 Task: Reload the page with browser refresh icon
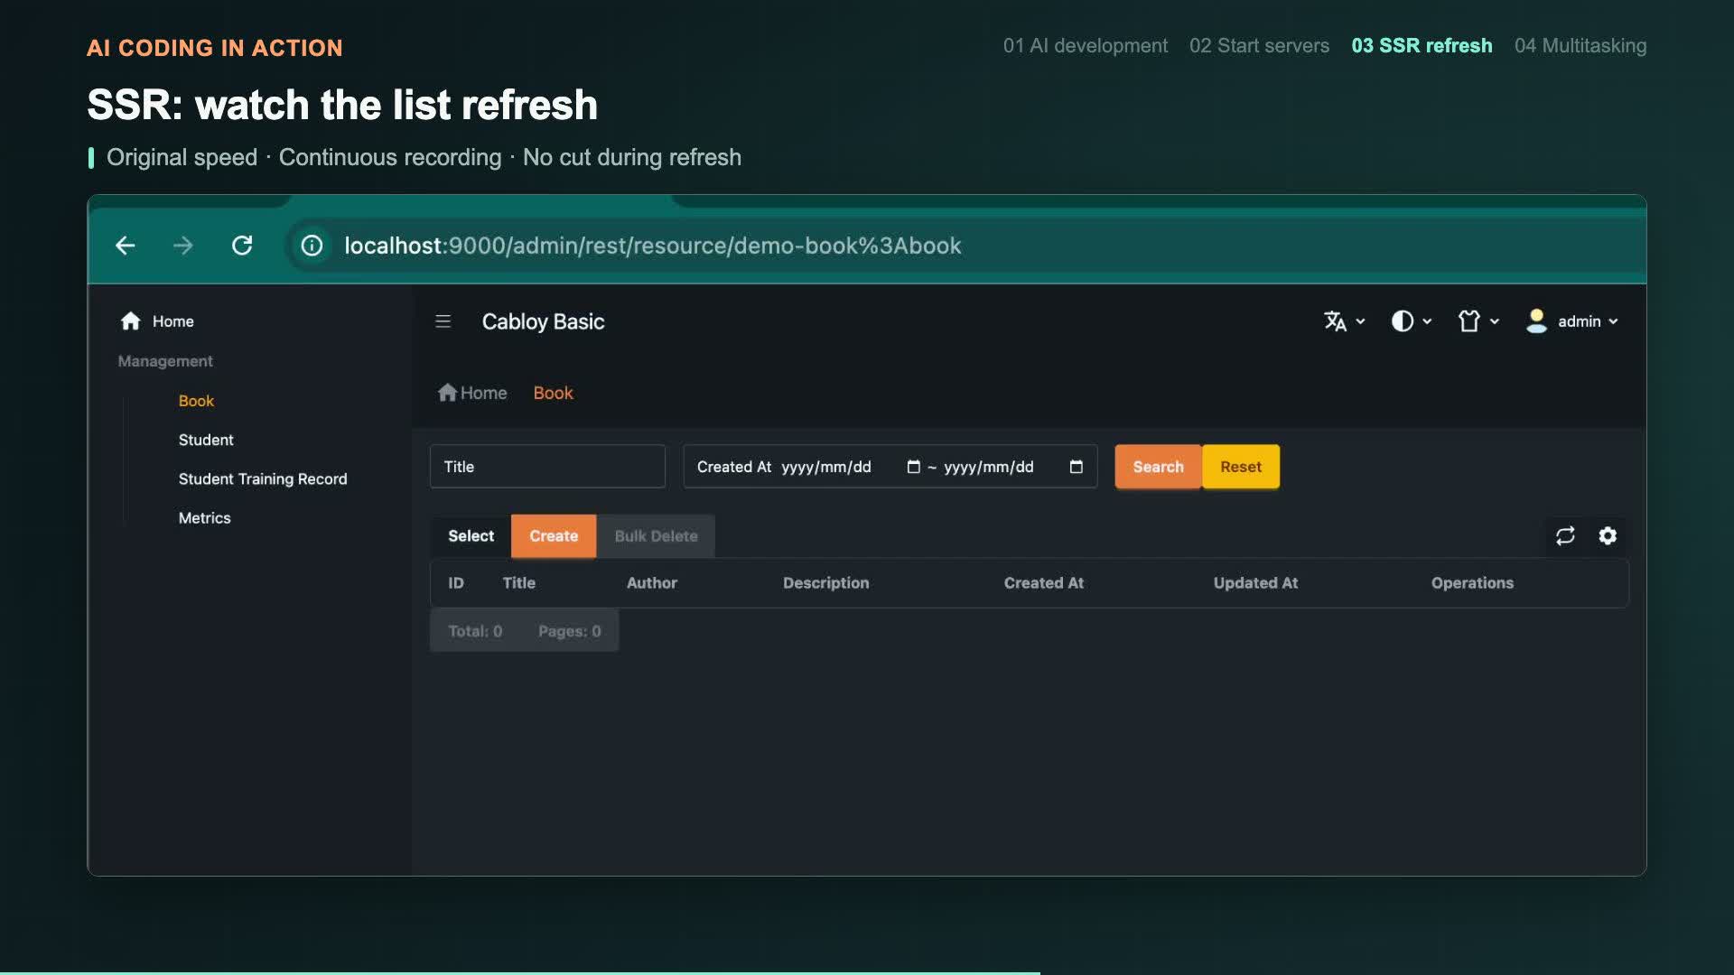tap(242, 246)
